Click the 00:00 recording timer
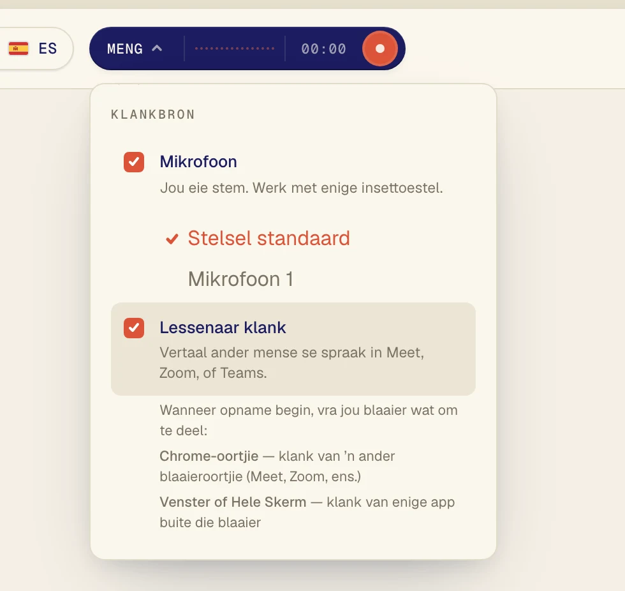This screenshot has height=591, width=625. pyautogui.click(x=324, y=49)
